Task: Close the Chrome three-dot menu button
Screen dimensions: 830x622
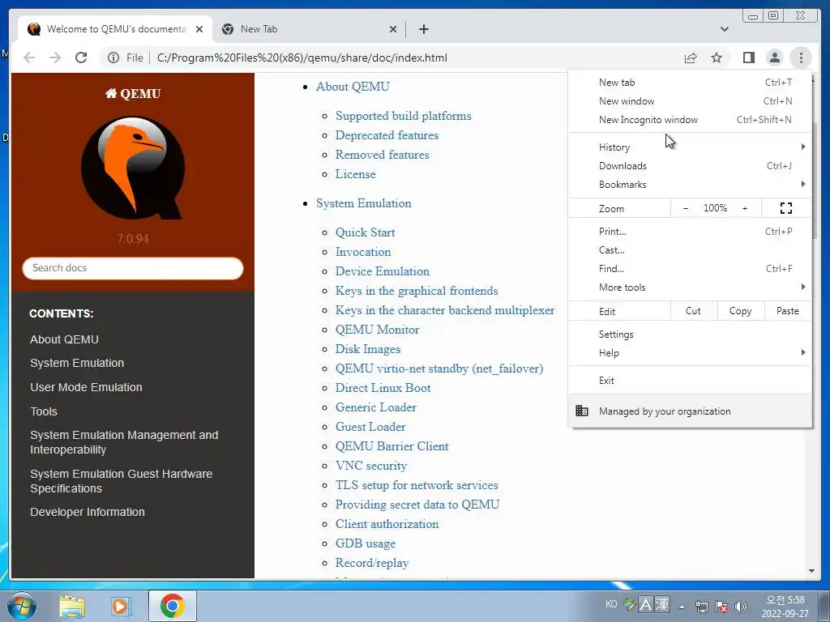Action: [801, 58]
